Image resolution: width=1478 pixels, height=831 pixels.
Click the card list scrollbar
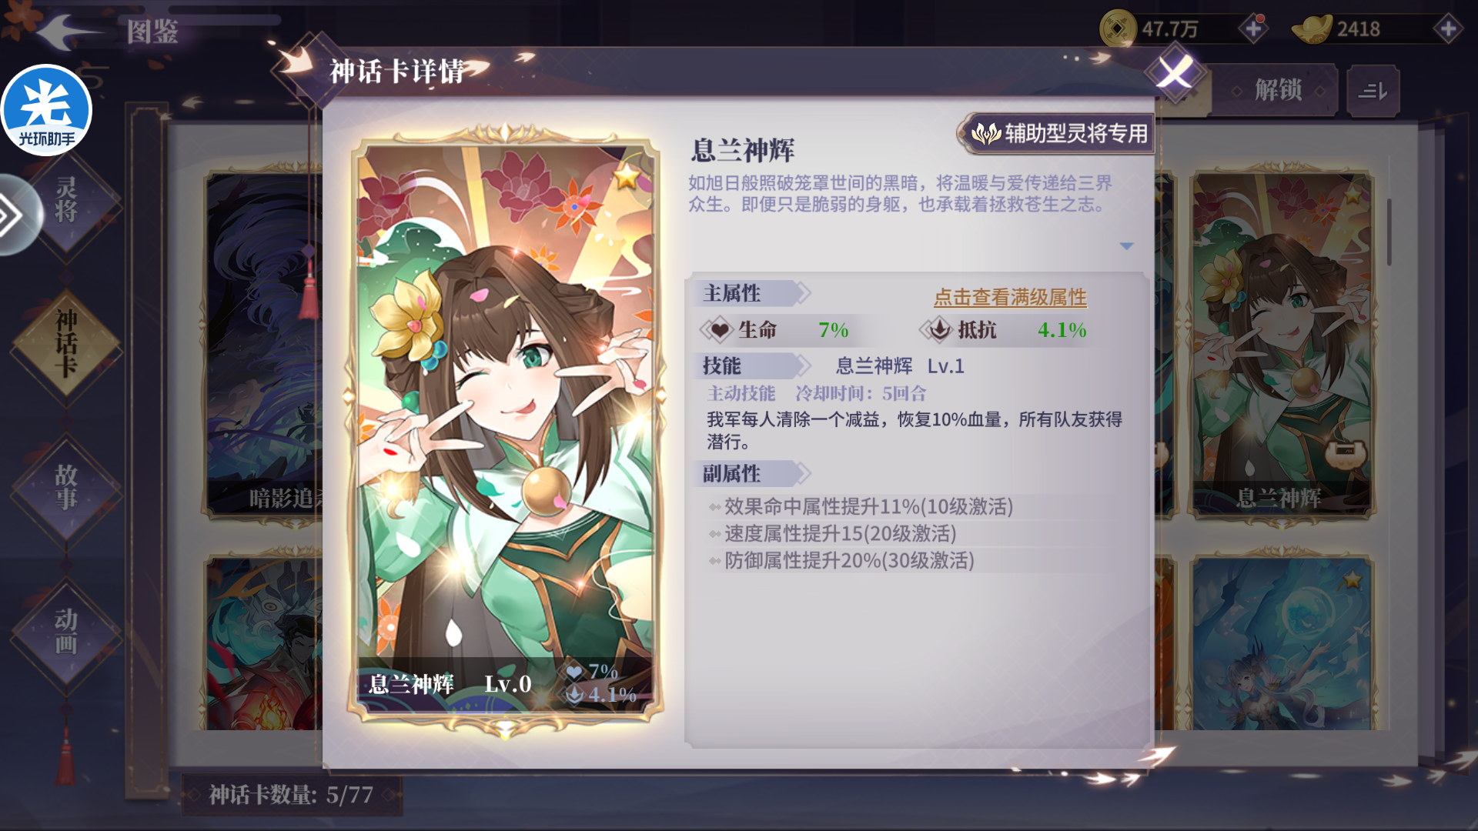click(1389, 231)
